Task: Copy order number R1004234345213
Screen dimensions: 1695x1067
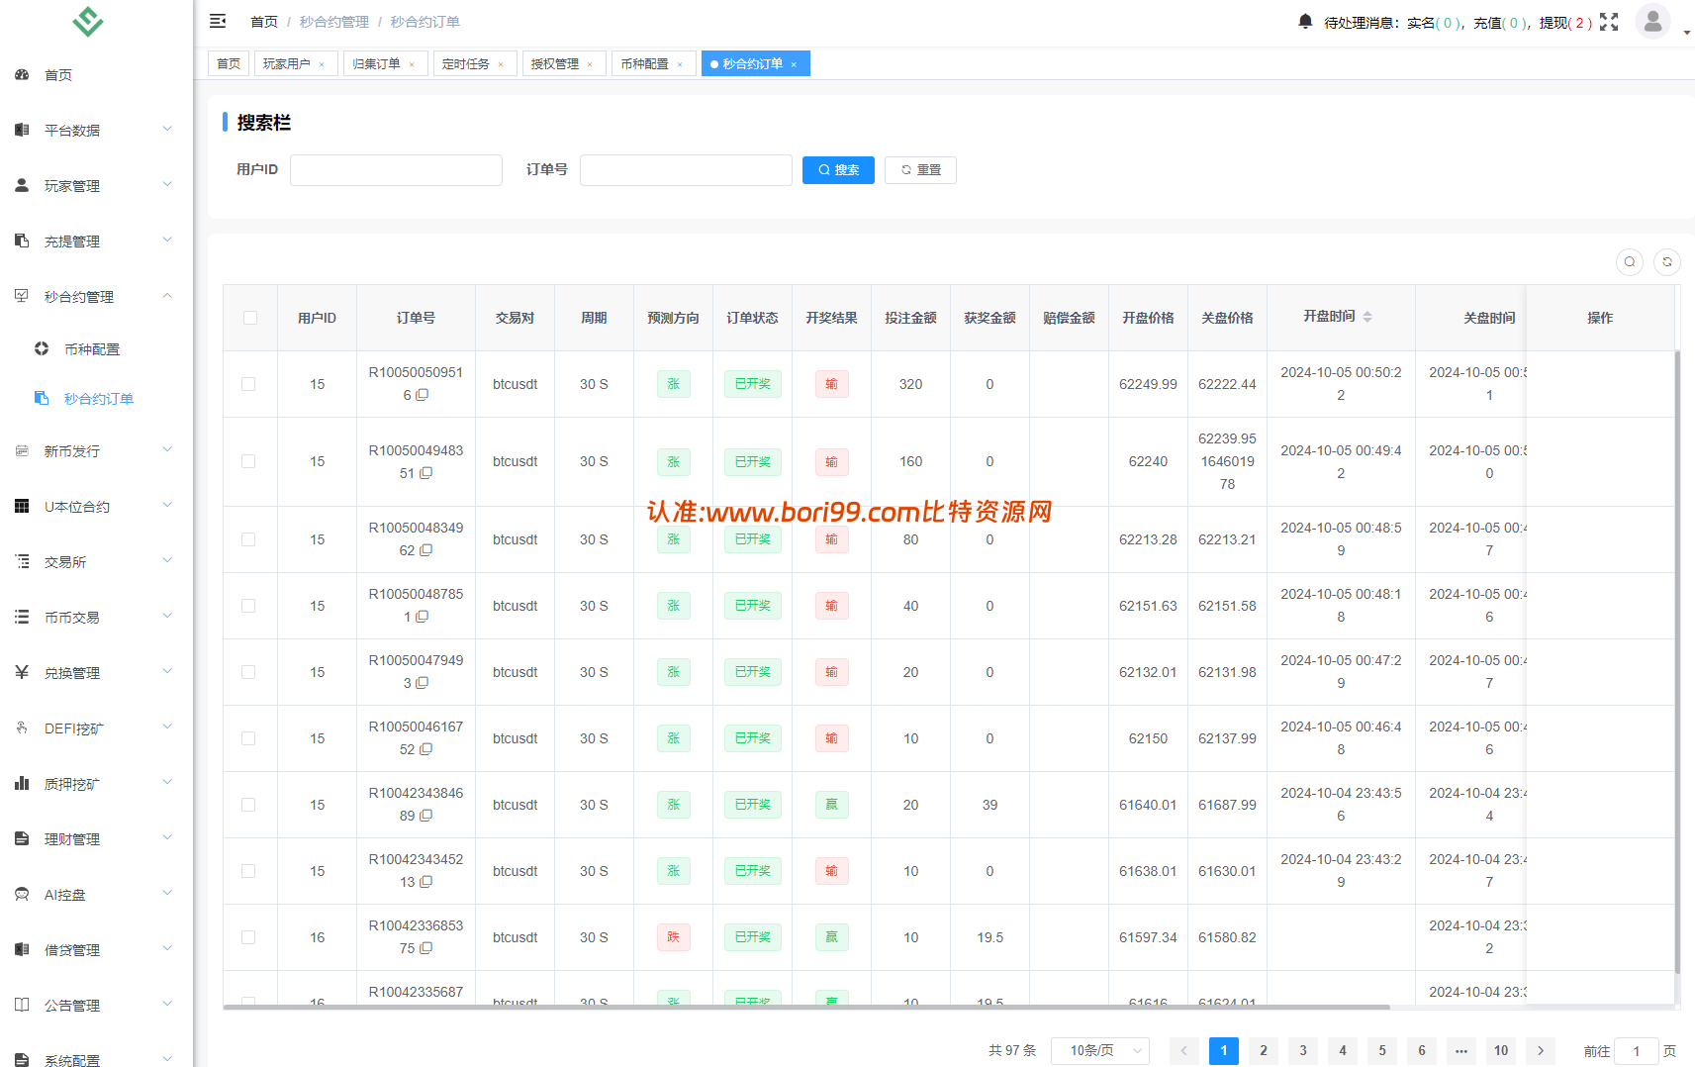Action: 426,882
